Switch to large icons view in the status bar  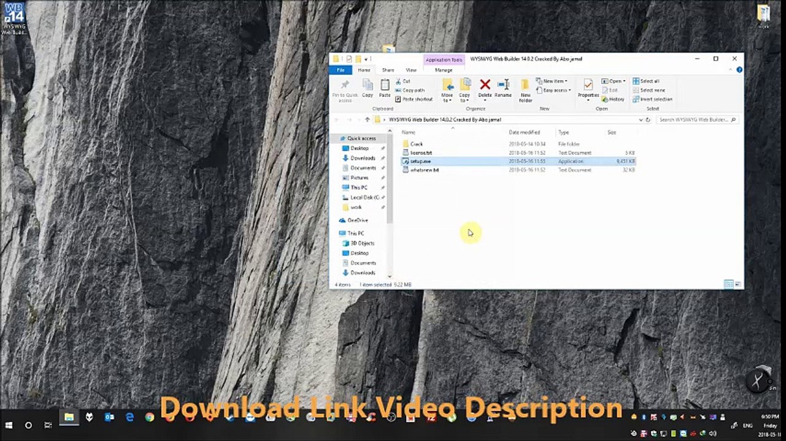tap(738, 284)
